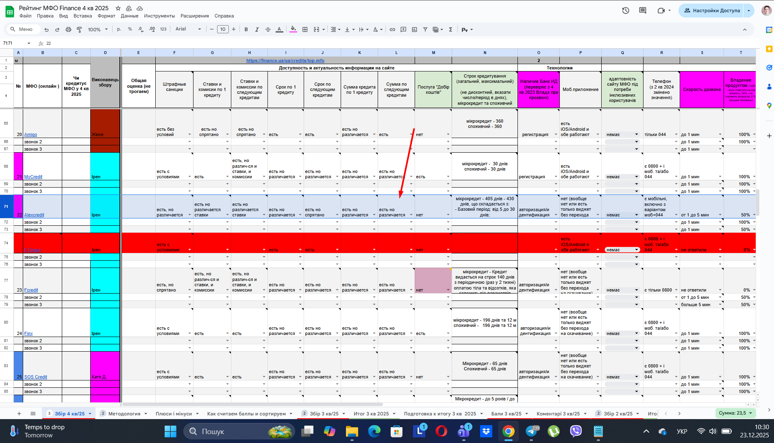This screenshot has height=443, width=774.
Task: Switch to Бали 3 кв/25 tab
Action: coord(506,413)
